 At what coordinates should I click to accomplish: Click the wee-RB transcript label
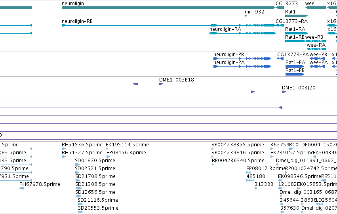click(314, 37)
